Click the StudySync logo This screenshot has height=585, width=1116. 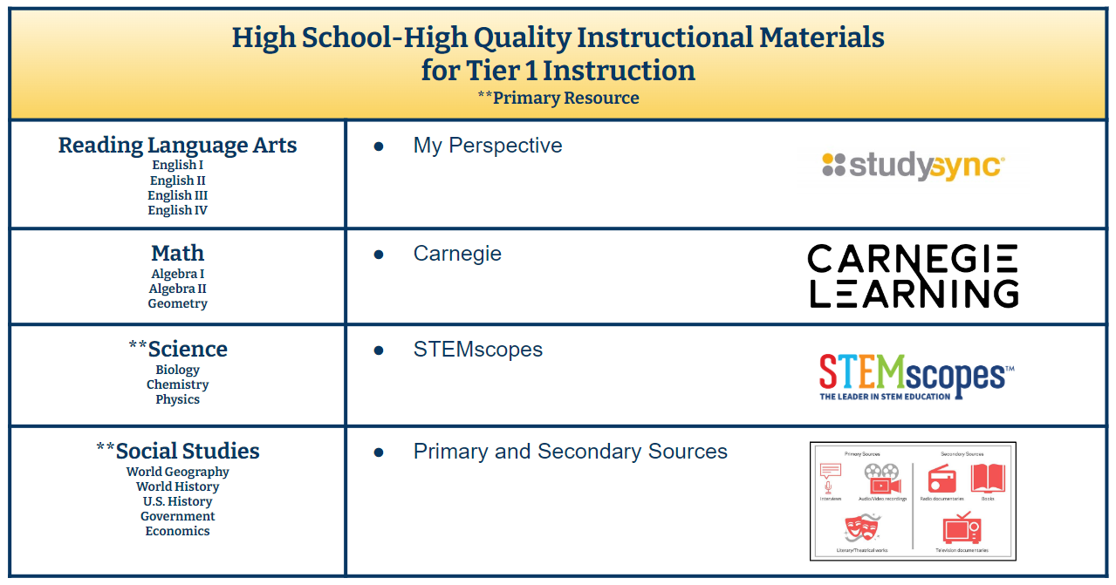coord(914,166)
